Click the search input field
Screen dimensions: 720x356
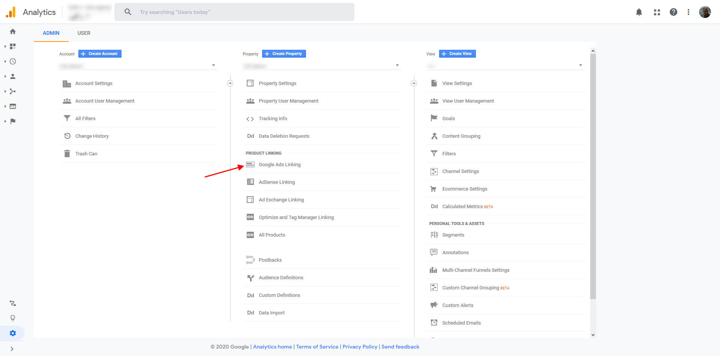point(234,12)
